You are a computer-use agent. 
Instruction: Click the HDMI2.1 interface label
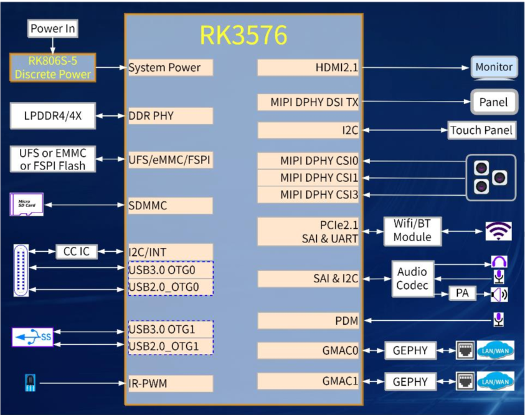[x=308, y=68]
